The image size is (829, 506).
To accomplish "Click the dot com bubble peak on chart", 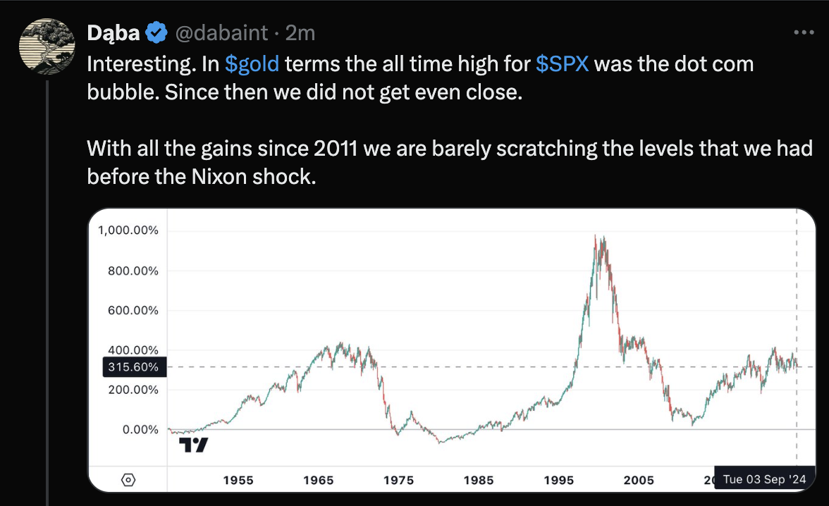I will pyautogui.click(x=595, y=236).
